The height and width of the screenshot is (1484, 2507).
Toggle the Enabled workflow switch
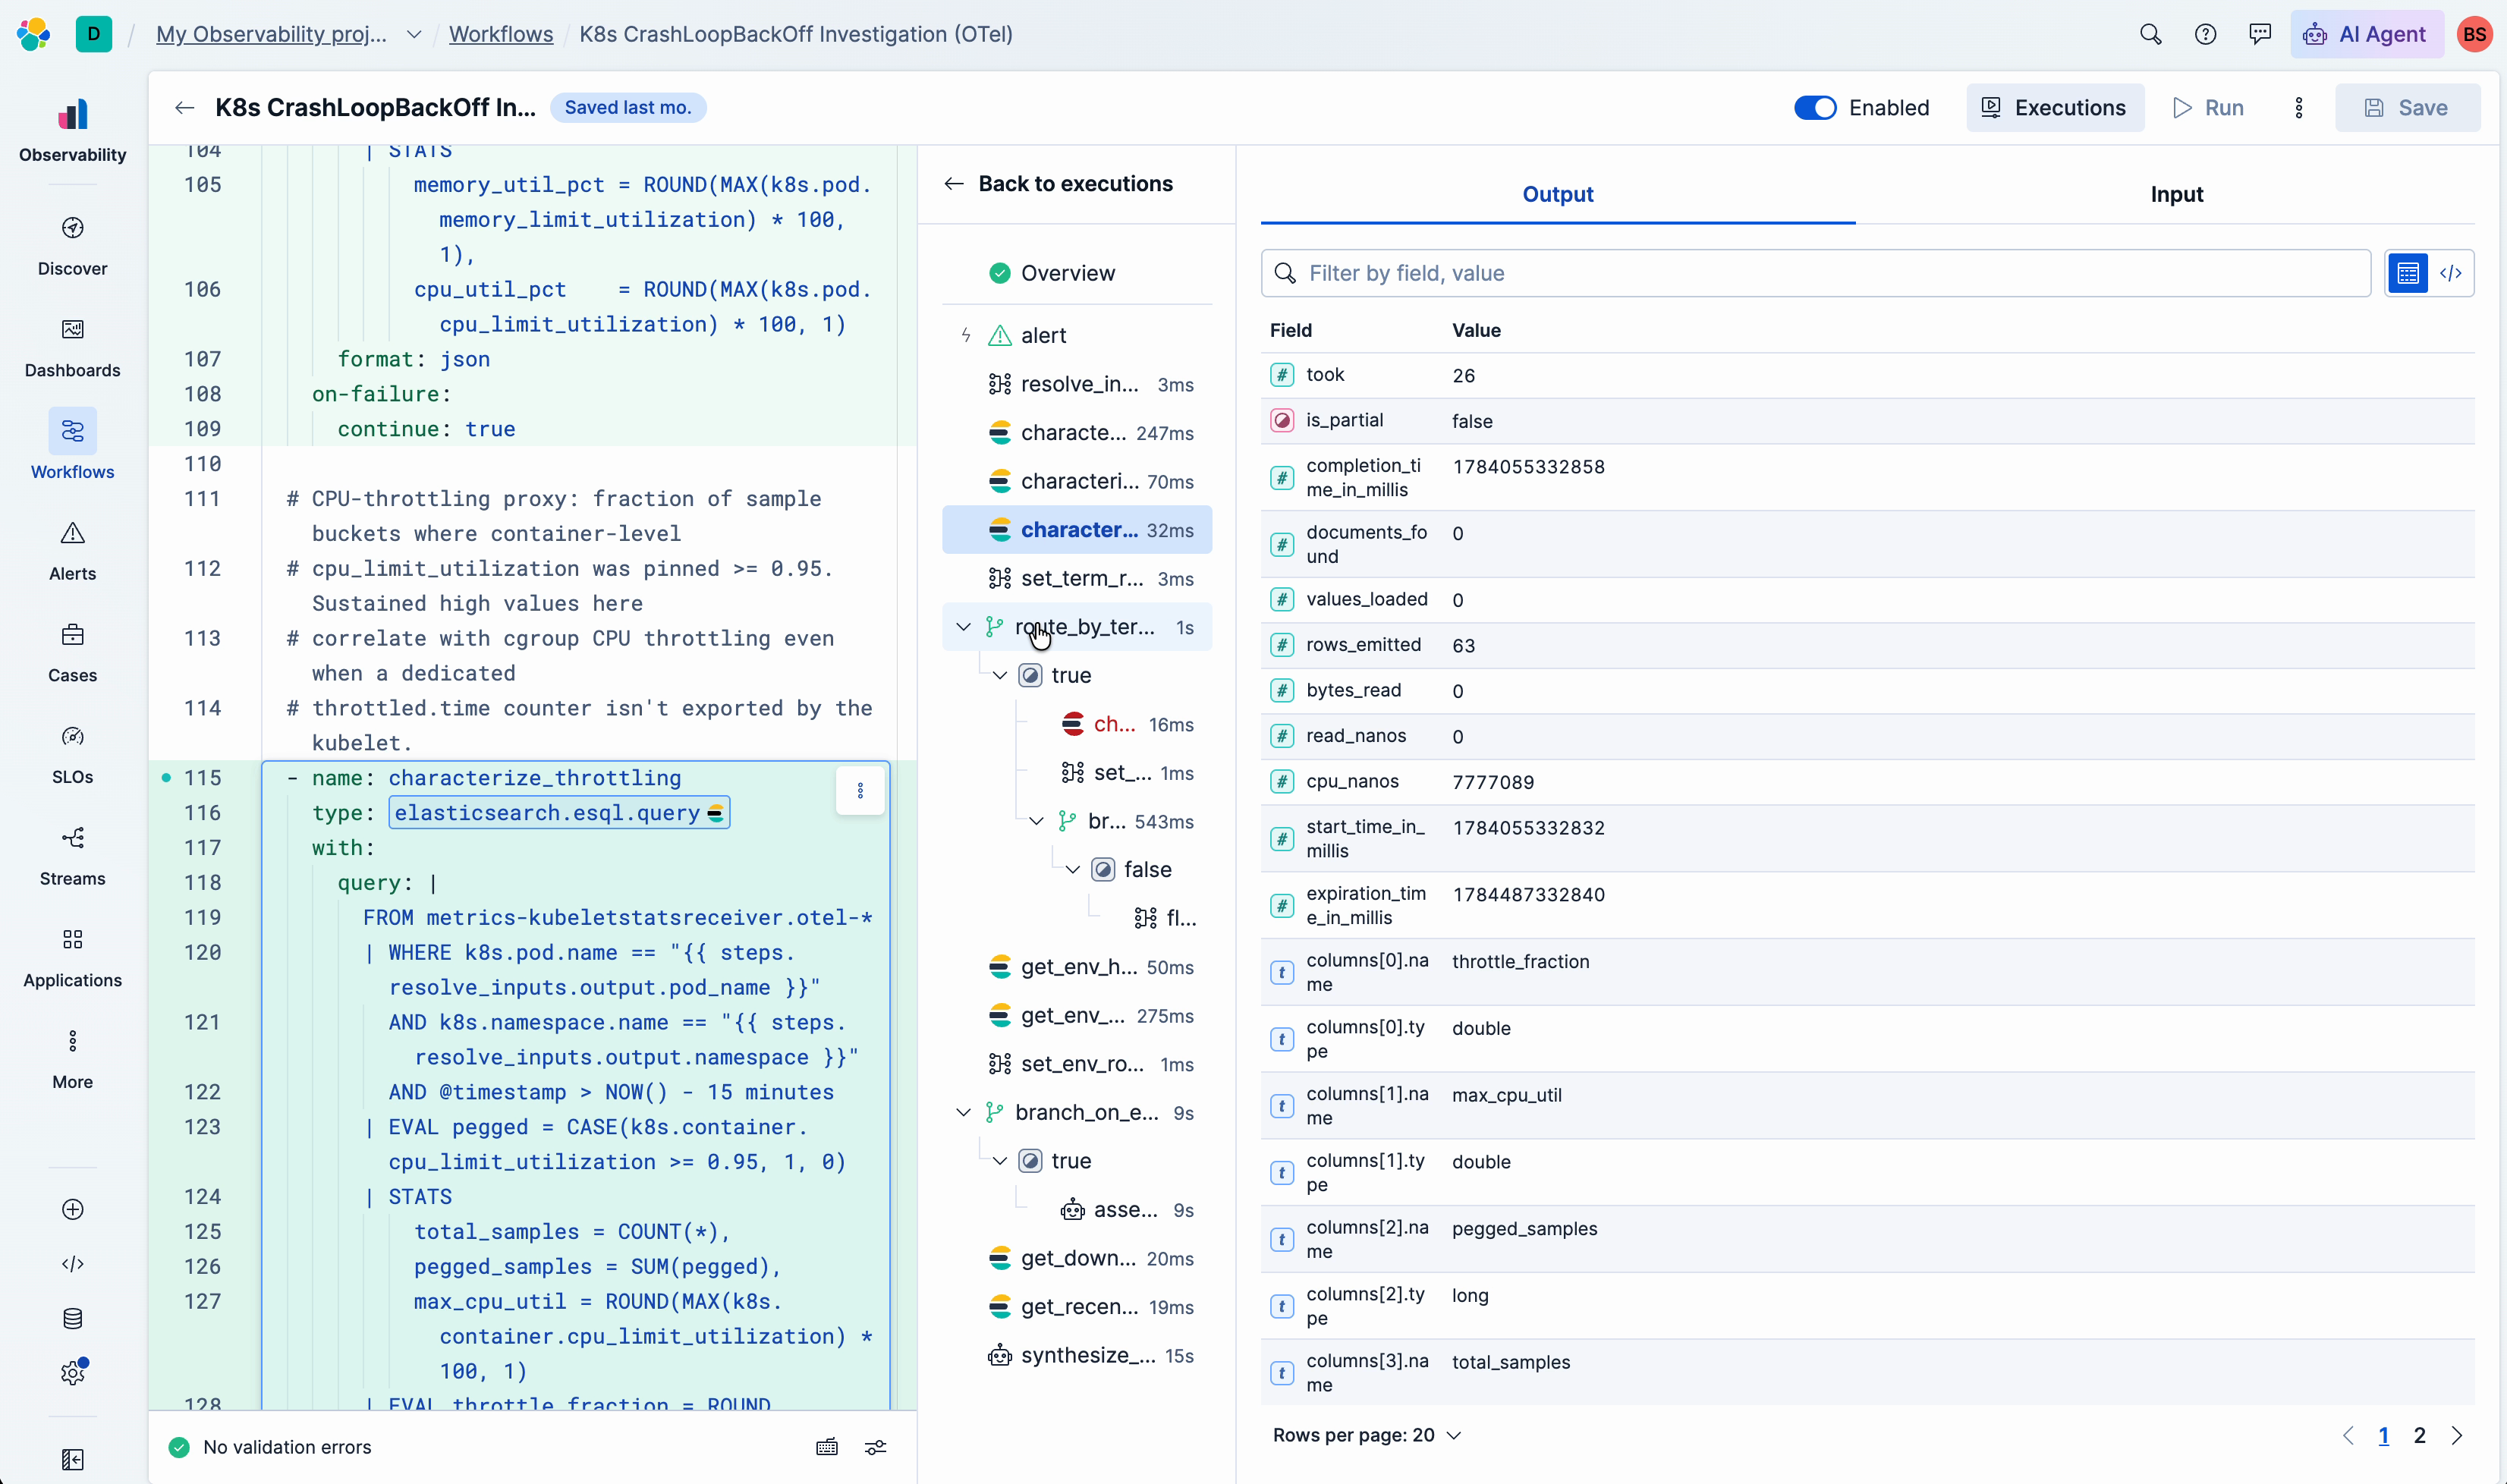[1814, 107]
